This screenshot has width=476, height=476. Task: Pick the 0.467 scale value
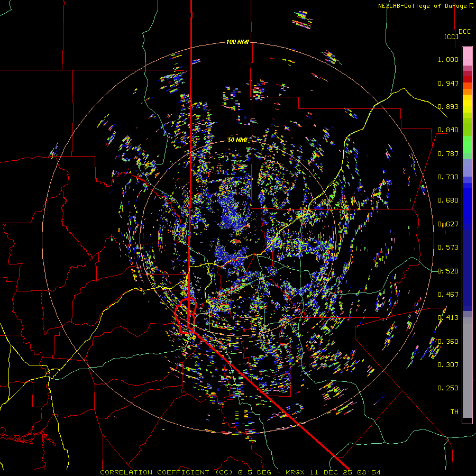448,295
